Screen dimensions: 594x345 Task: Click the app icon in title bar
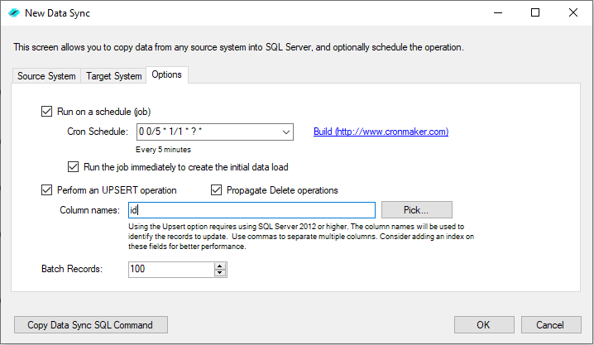pos(14,12)
